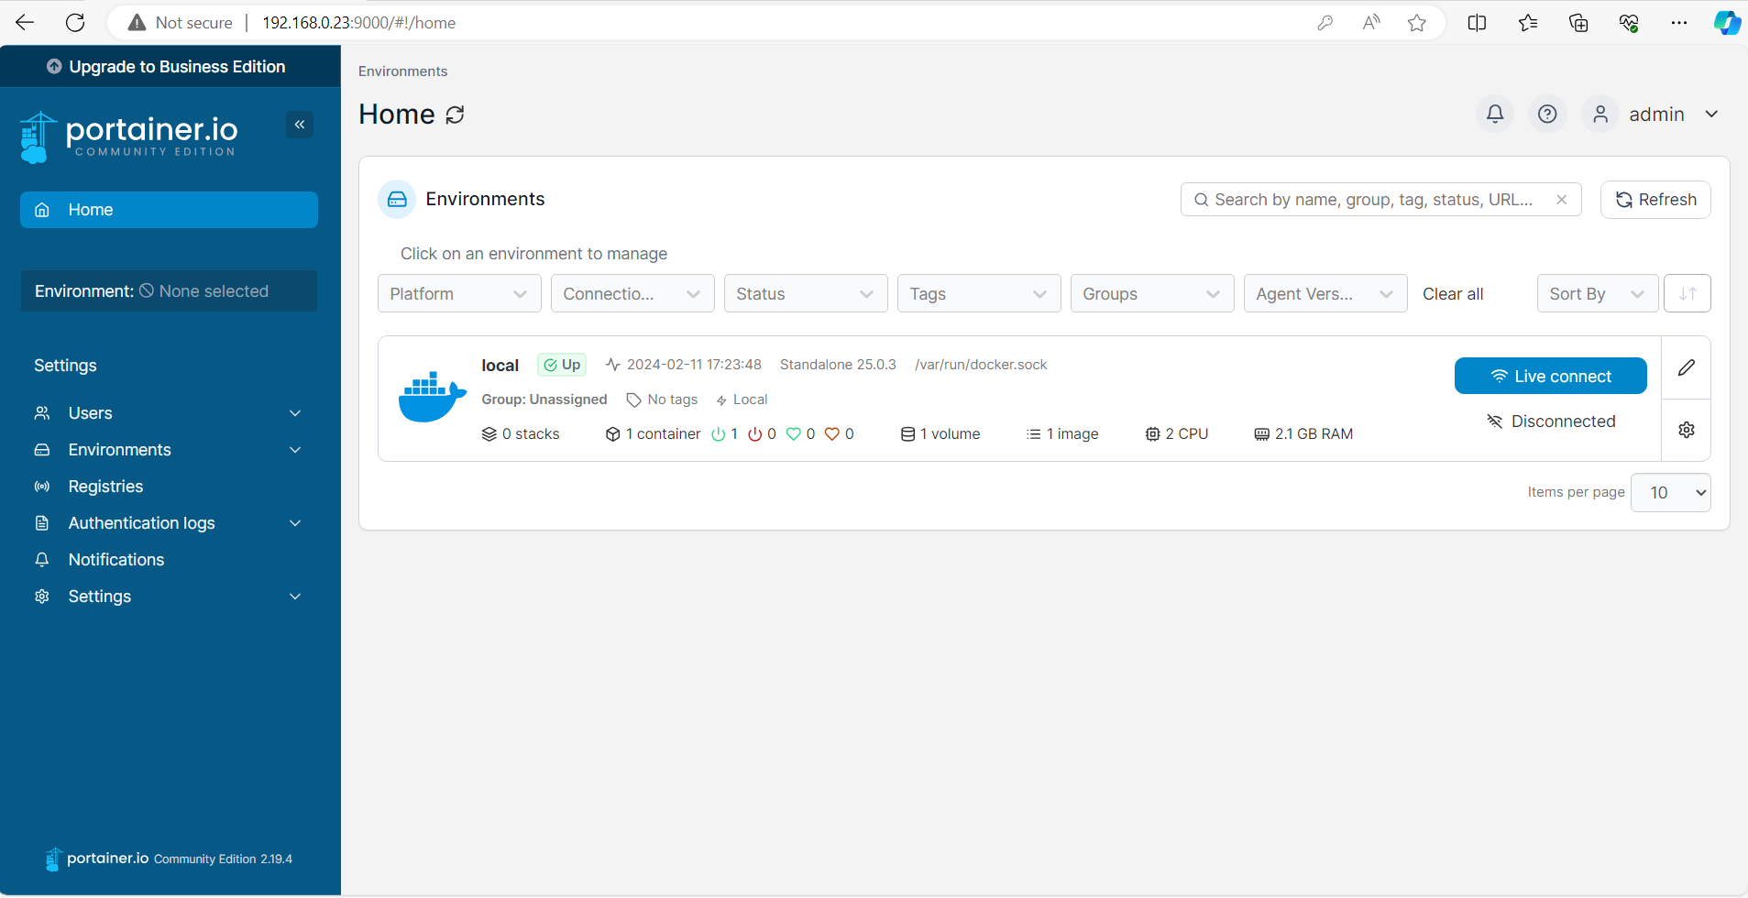Click the pencil icon to edit local environment
Viewport: 1748px width, 898px height.
(x=1686, y=368)
